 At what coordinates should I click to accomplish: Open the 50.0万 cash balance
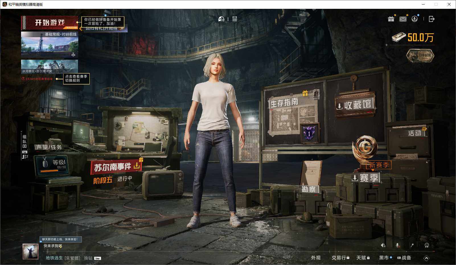[413, 37]
